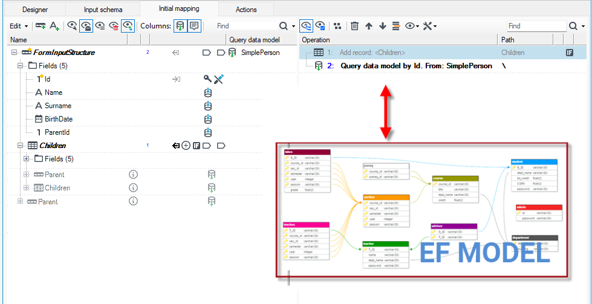
Task: Toggle the eye with checkbox operations filter
Action: click(320, 26)
